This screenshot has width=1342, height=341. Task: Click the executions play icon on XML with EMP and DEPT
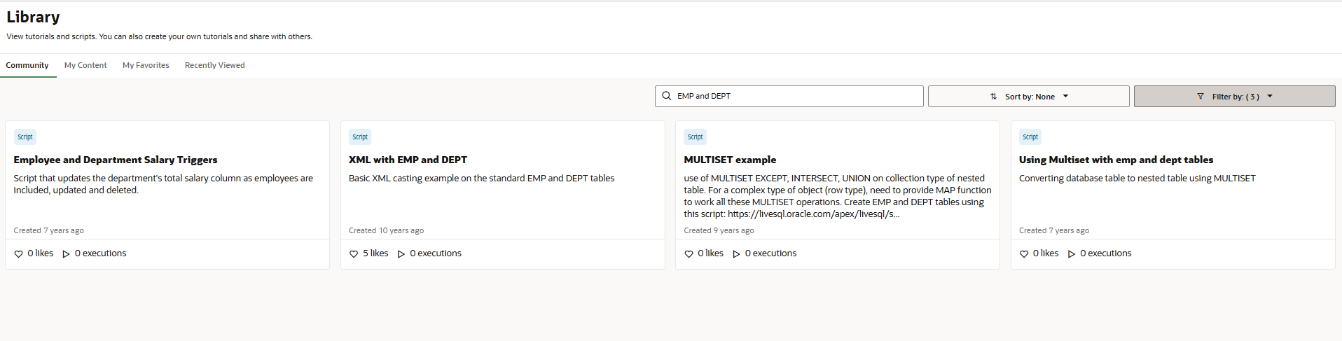[401, 254]
